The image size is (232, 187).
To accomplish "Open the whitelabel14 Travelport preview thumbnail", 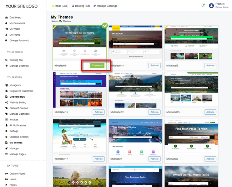I will coord(136,43).
